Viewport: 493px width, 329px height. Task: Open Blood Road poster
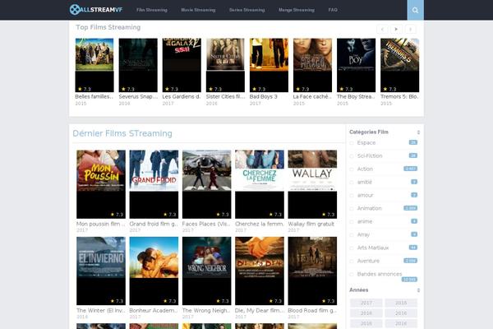click(312, 271)
